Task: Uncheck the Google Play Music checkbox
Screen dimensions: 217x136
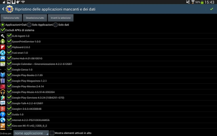Action: [x=9, y=92]
